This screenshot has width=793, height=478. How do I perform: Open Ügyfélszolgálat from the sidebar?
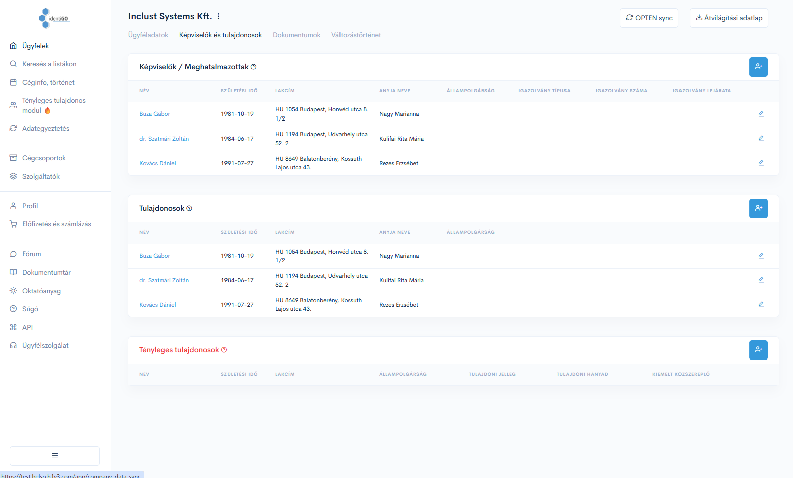pyautogui.click(x=45, y=346)
